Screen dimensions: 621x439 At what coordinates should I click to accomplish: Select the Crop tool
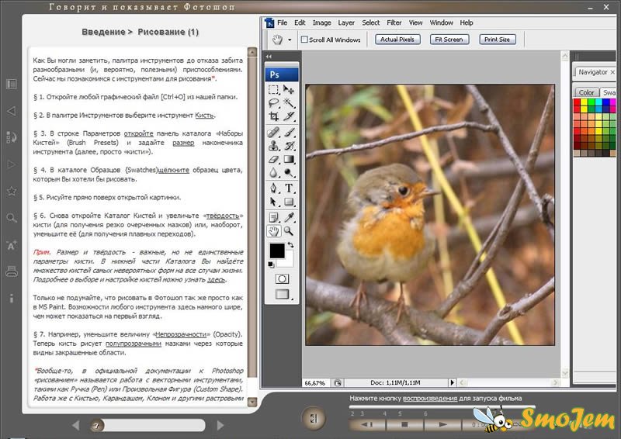[273, 116]
